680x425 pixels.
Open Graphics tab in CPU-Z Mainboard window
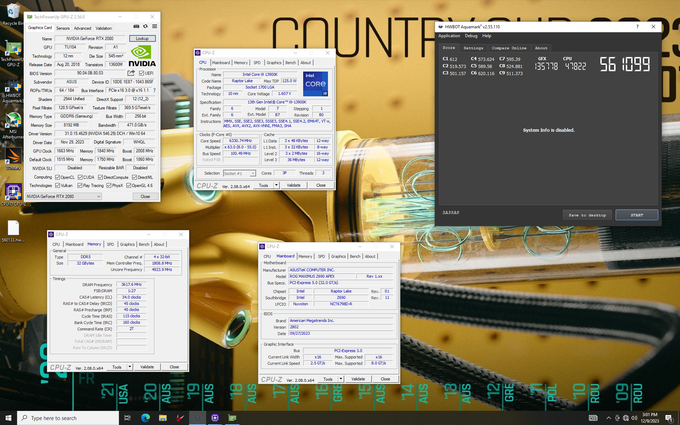pos(338,256)
